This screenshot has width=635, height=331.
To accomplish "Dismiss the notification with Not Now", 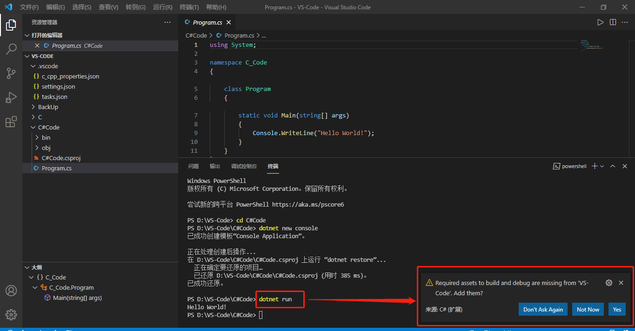I will 588,309.
